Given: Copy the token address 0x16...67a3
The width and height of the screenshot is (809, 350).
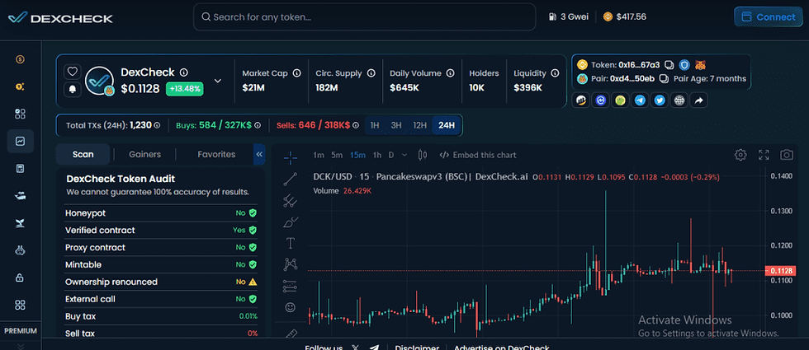Looking at the screenshot, I should [669, 65].
